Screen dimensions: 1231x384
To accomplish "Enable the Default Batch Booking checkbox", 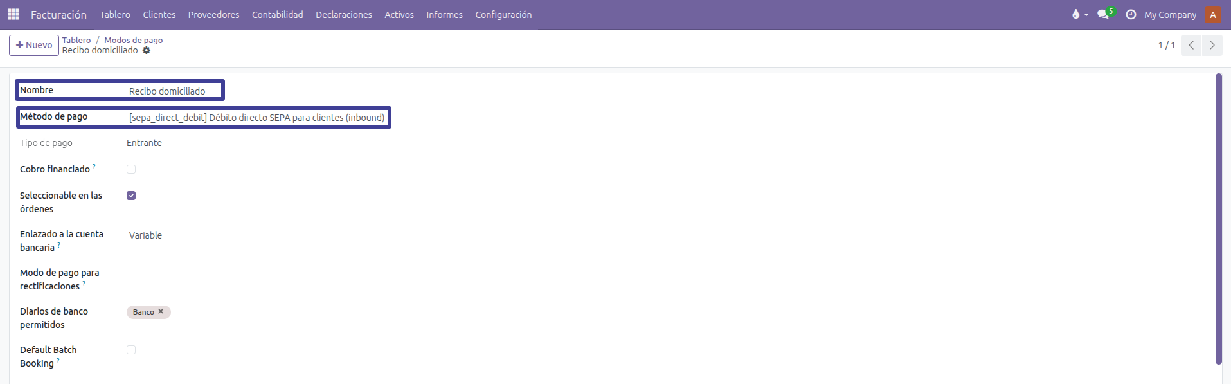I will click(x=131, y=350).
